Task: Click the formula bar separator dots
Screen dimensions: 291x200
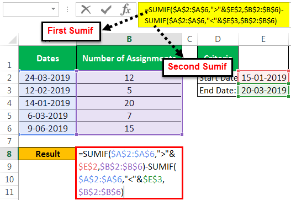Action: pyautogui.click(x=67, y=9)
